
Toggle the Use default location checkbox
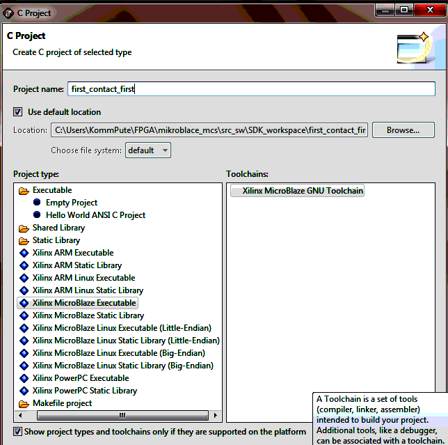(x=17, y=112)
